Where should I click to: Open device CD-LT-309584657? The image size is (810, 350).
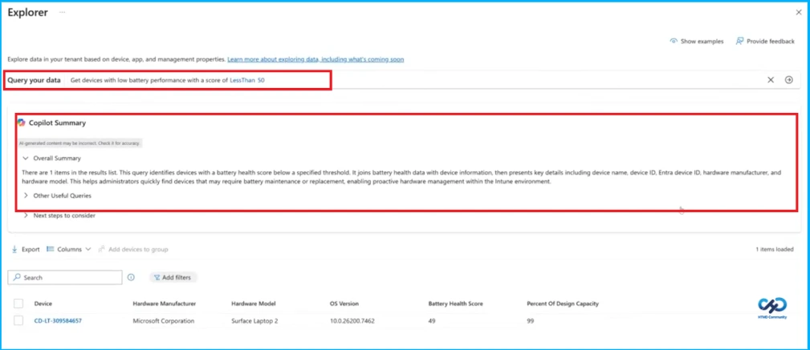tap(58, 320)
